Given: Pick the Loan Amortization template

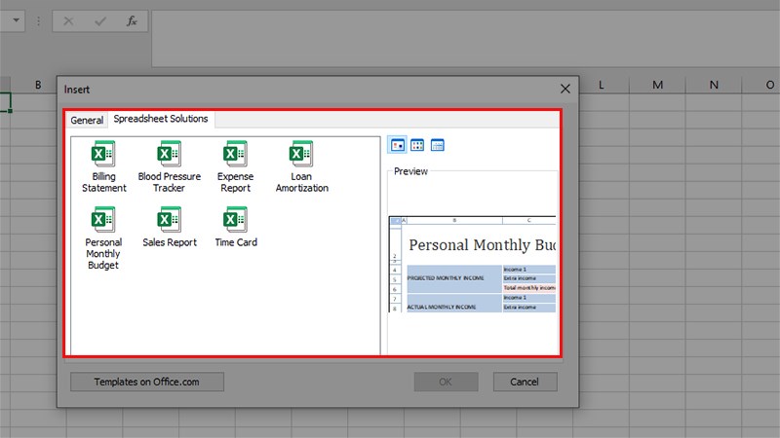Looking at the screenshot, I should coord(301,166).
